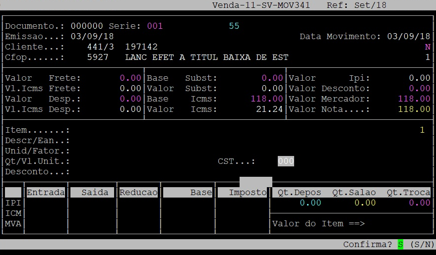The height and width of the screenshot is (255, 436).
Task: Select the ICM row label
Action: pos(13,213)
